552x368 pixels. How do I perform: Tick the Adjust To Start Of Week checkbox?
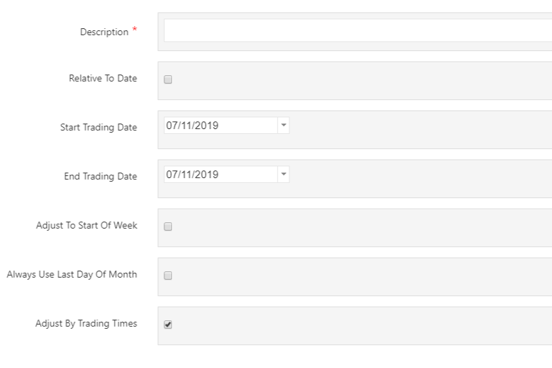168,226
